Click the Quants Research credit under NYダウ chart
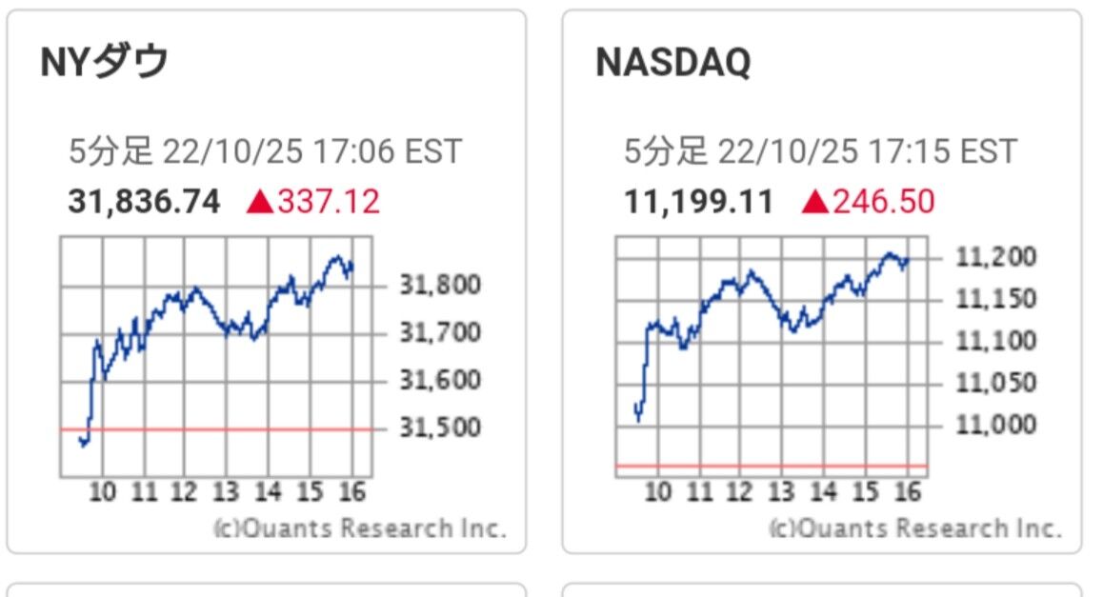1103x597 pixels. point(359,528)
